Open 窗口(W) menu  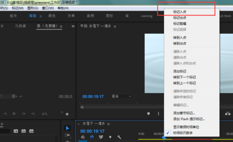point(48,8)
